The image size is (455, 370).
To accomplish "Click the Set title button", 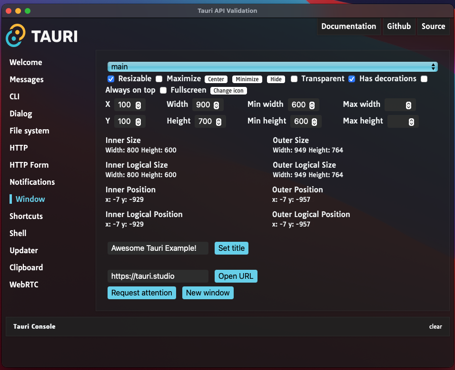I will 231,248.
